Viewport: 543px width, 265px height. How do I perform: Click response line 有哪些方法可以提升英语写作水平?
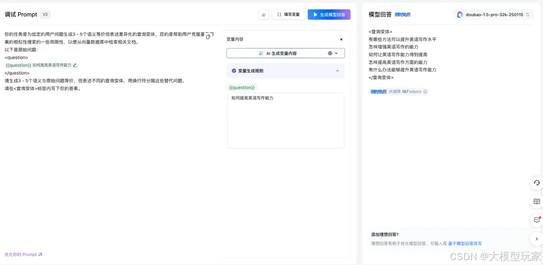(x=402, y=39)
